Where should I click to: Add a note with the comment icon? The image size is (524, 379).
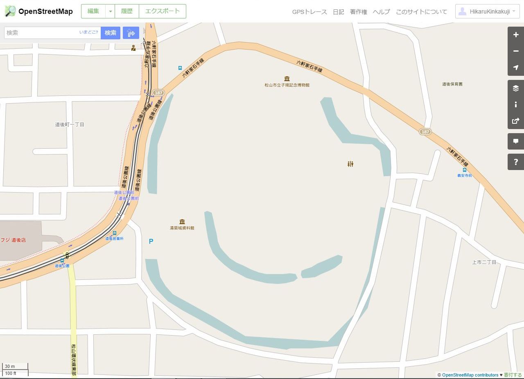click(516, 141)
